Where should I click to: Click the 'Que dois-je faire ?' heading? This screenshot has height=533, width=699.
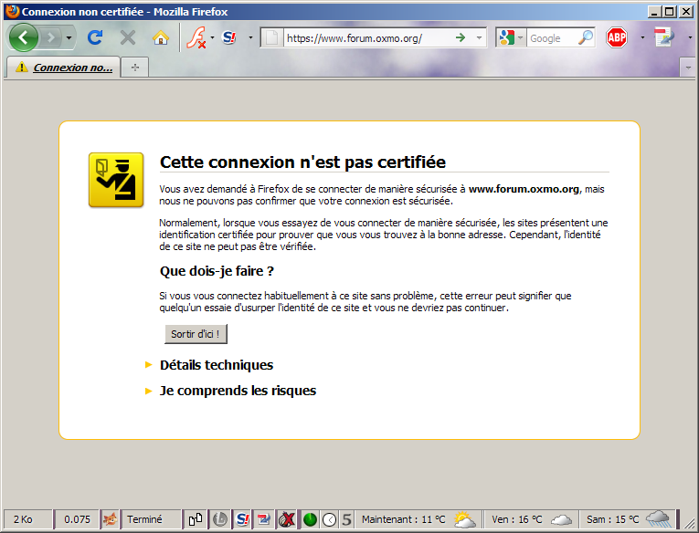217,271
